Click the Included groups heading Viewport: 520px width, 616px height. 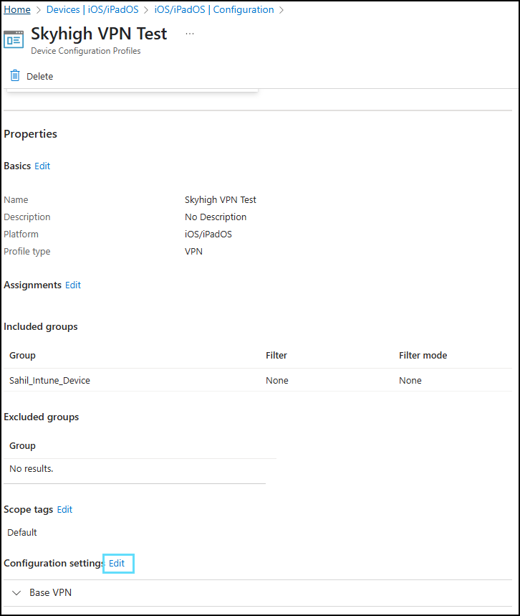(40, 326)
